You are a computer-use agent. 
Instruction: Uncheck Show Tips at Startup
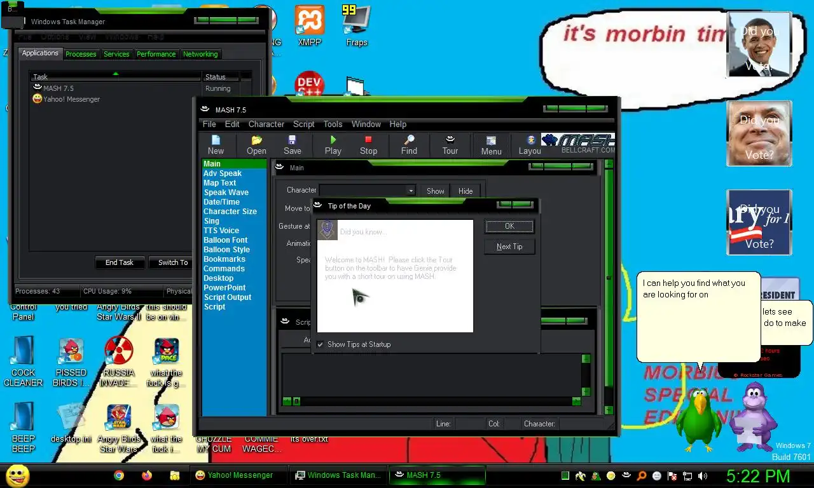point(320,344)
